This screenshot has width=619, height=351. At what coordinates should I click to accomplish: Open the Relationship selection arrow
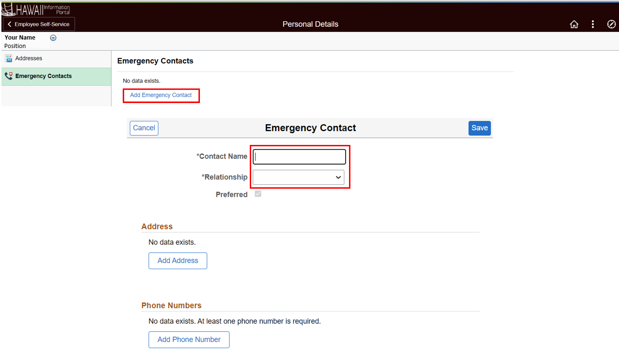[338, 177]
